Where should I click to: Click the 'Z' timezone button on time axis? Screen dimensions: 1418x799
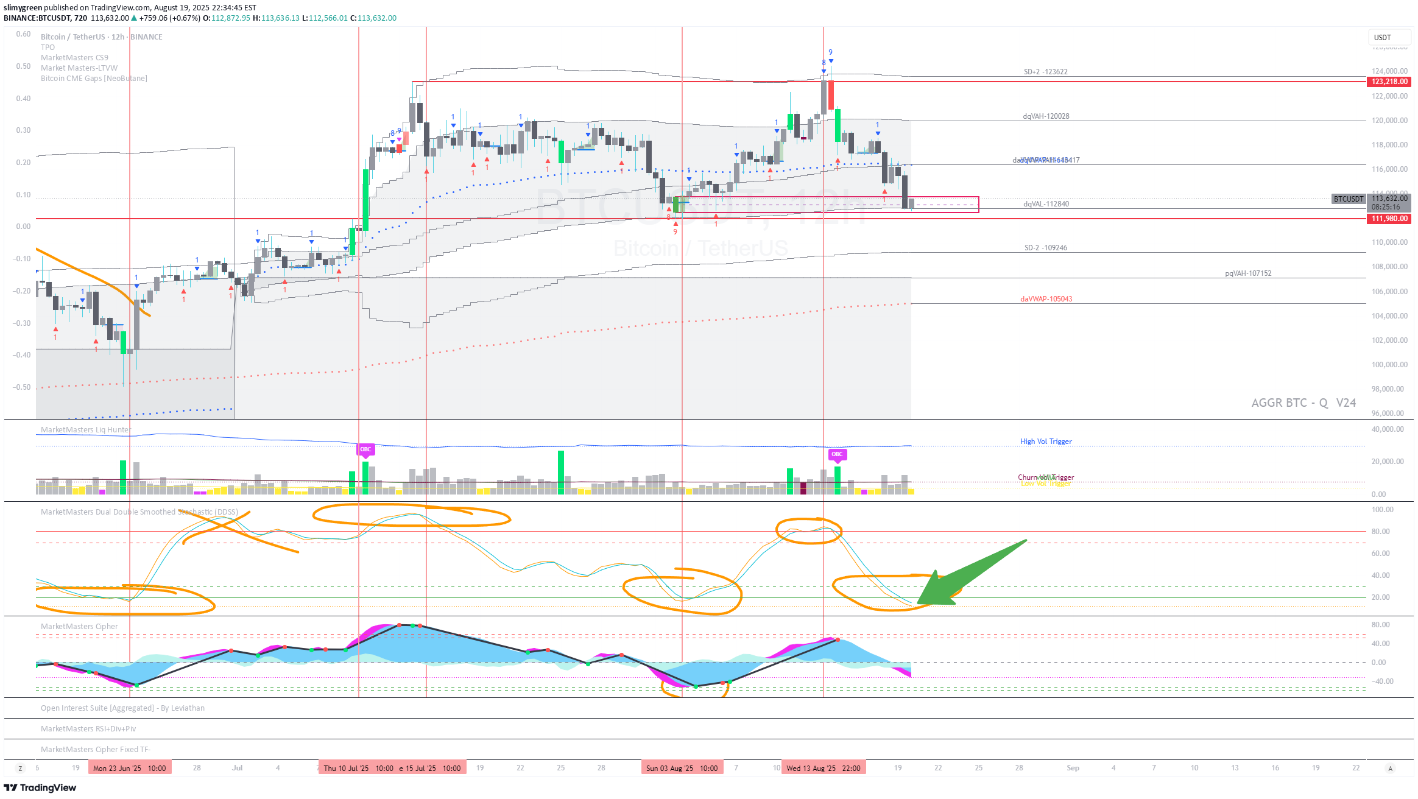coord(20,769)
